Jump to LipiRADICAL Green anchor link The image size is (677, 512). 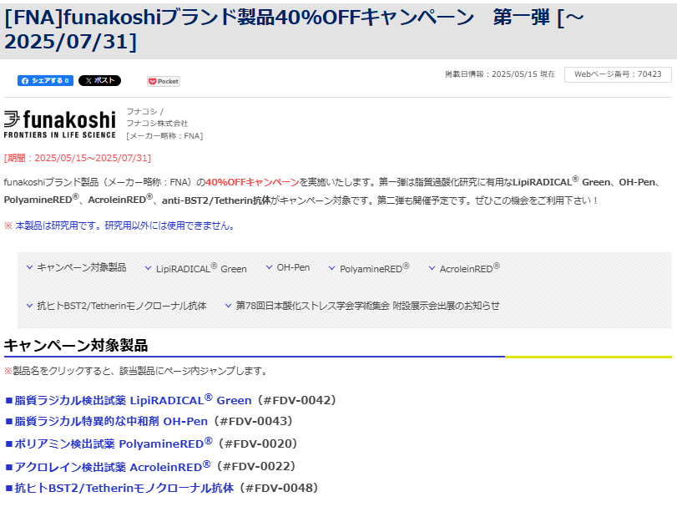[201, 268]
